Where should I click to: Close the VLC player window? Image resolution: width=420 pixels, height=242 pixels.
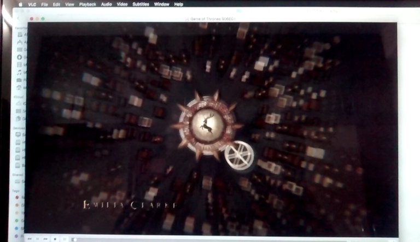(32, 19)
